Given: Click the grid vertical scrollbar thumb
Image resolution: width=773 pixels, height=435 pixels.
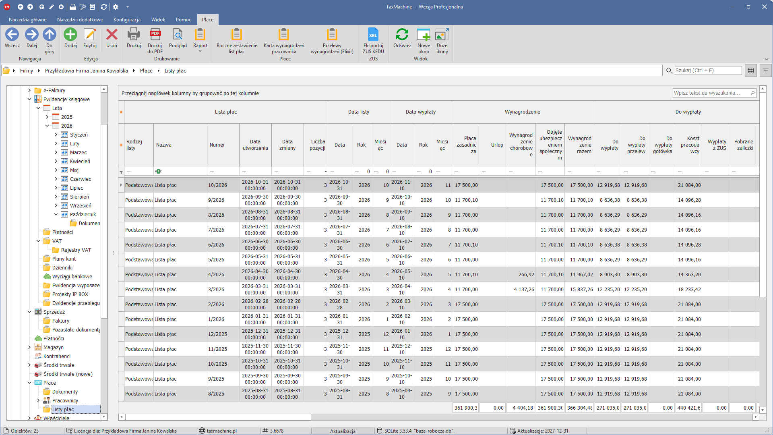Looking at the screenshot, I should click(763, 195).
